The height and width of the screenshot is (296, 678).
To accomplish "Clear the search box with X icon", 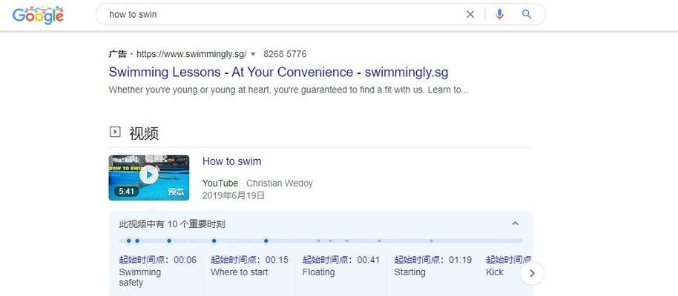I will 470,15.
